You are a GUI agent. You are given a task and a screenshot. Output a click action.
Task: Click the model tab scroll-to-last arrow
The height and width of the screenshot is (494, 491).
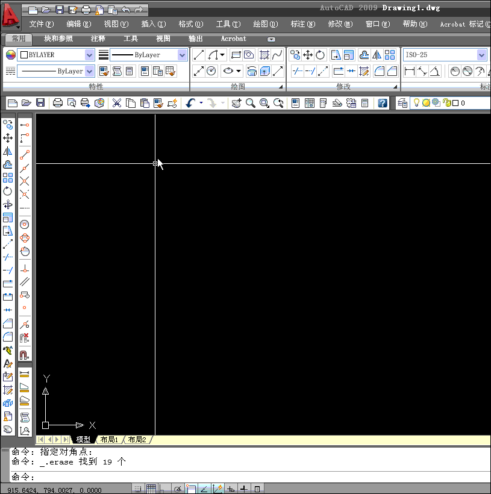[x=66, y=440]
